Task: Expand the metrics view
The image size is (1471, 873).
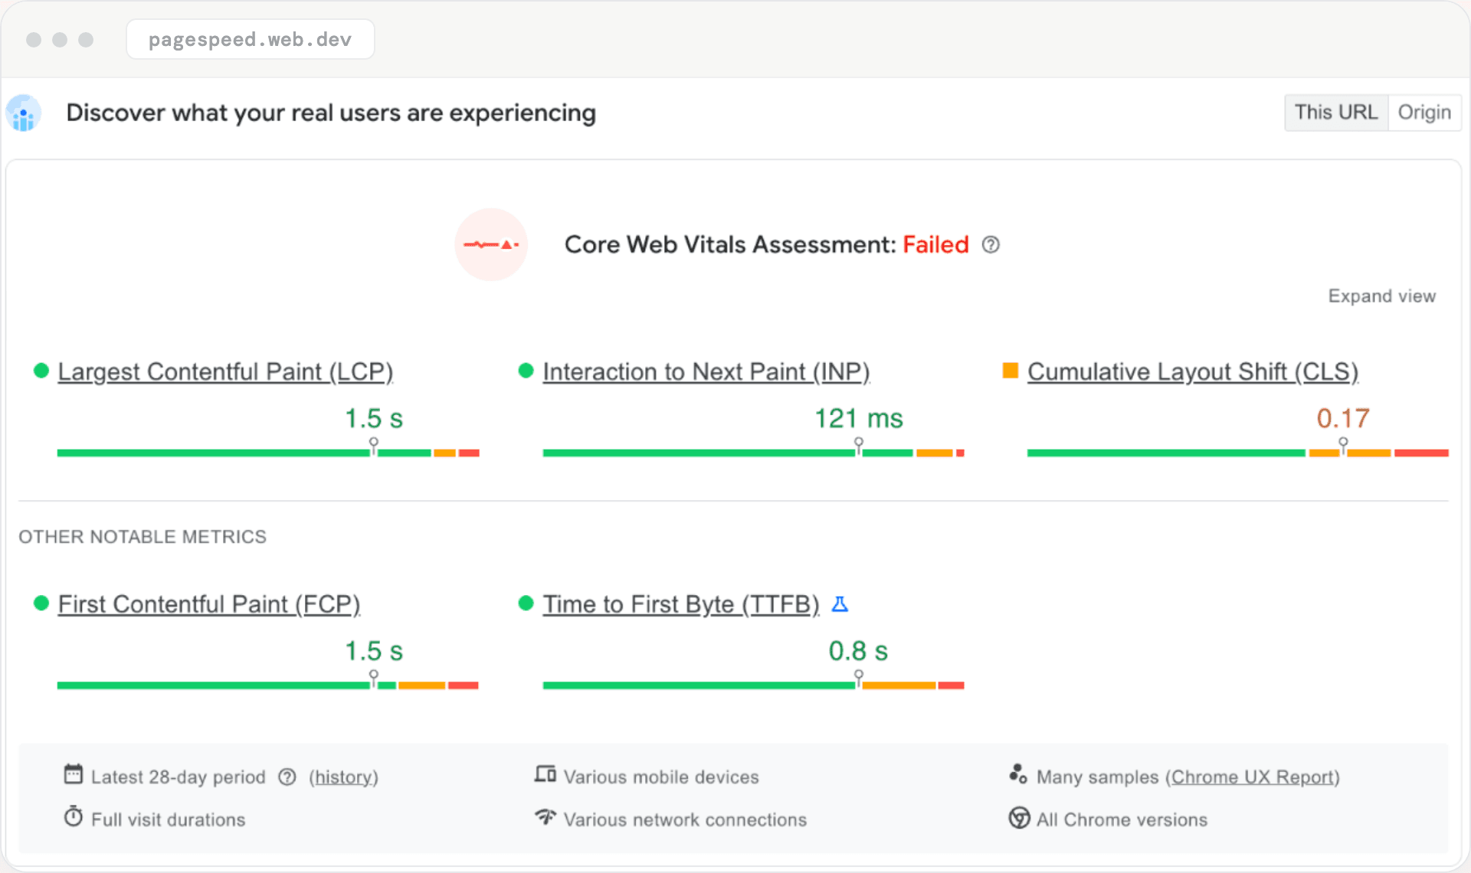Action: (1381, 296)
